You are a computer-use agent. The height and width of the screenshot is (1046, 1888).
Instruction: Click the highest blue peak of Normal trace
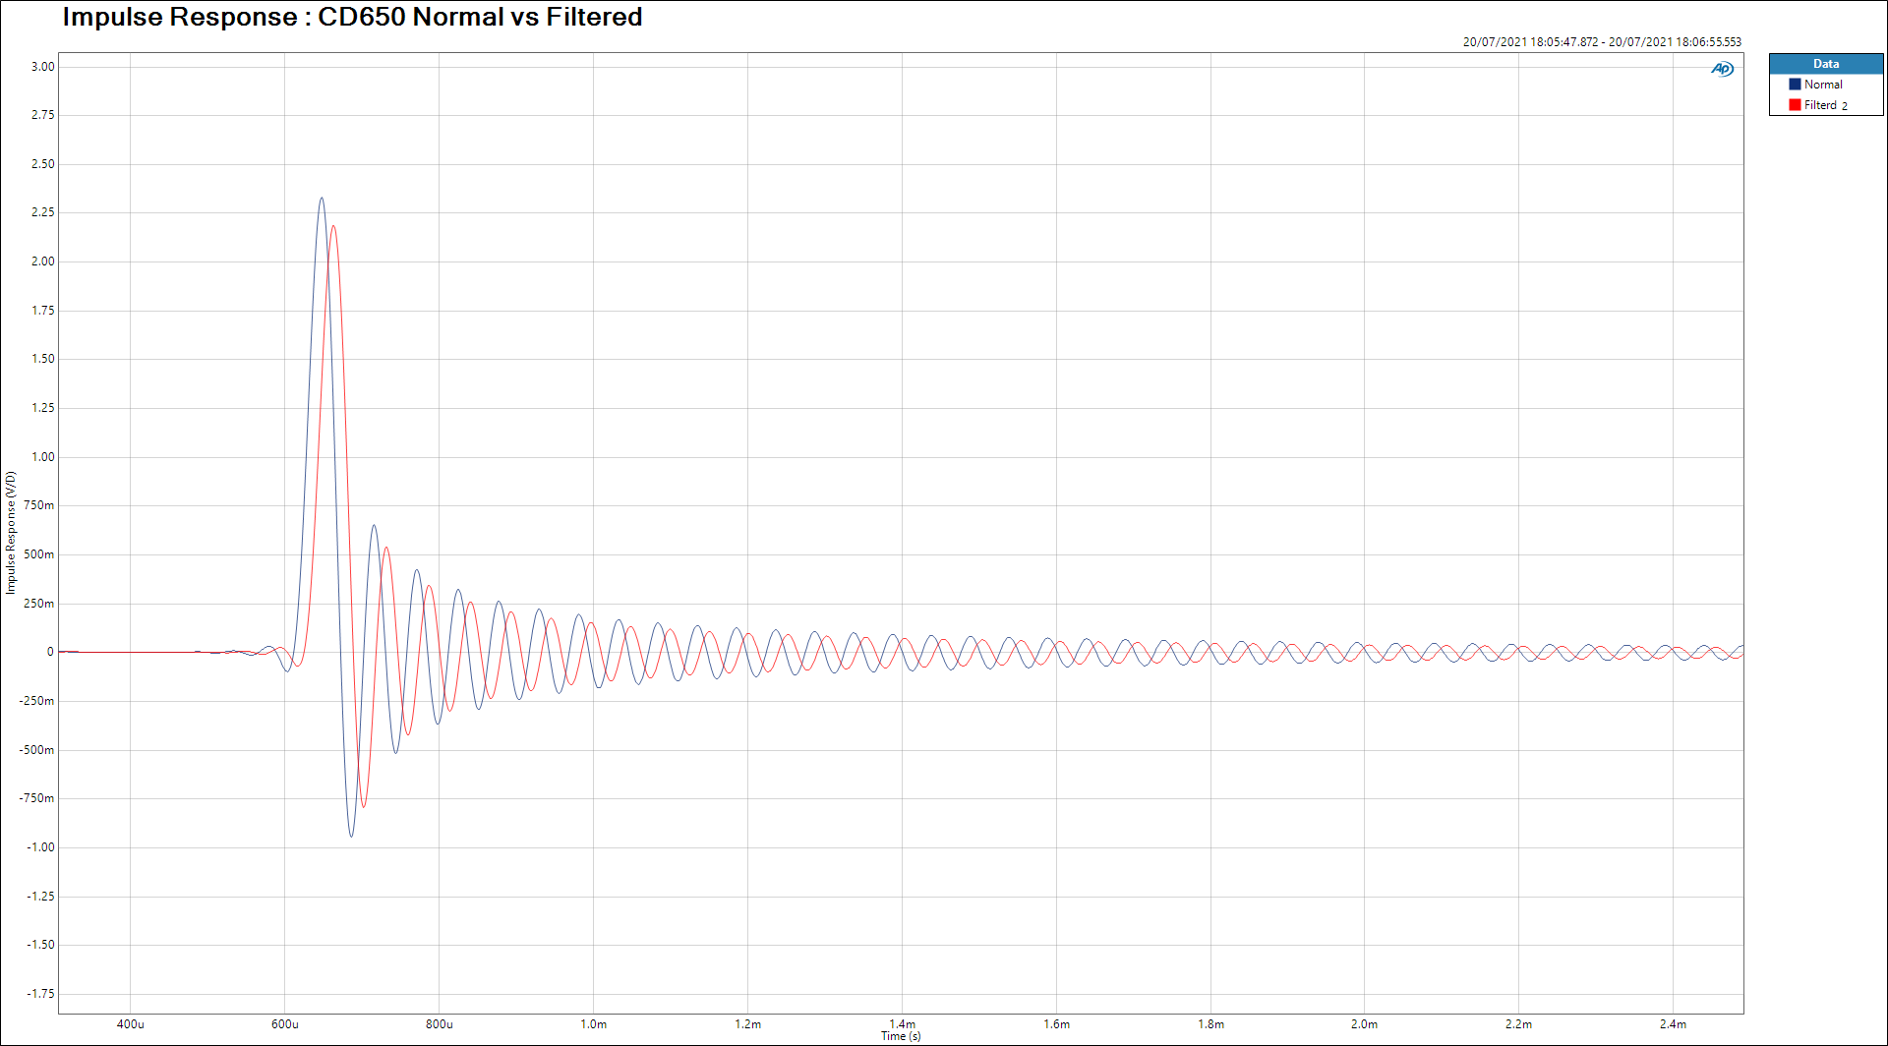point(322,199)
